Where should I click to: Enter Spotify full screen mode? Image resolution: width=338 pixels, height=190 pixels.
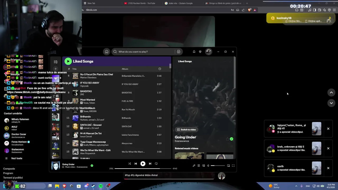233,166
